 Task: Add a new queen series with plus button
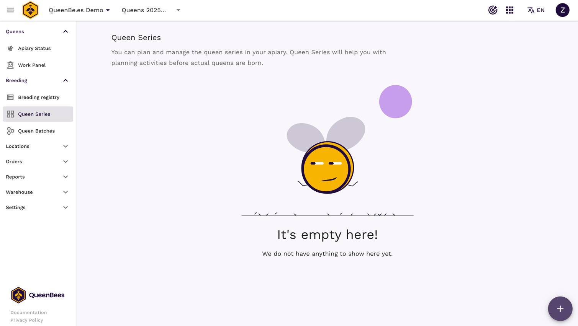coord(560,309)
